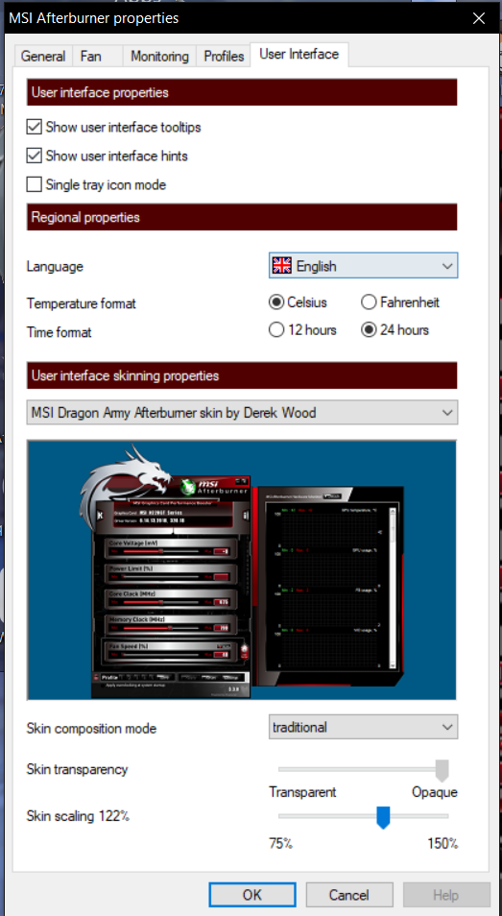Select the User Interface tab
This screenshot has width=502, height=916.
(299, 55)
